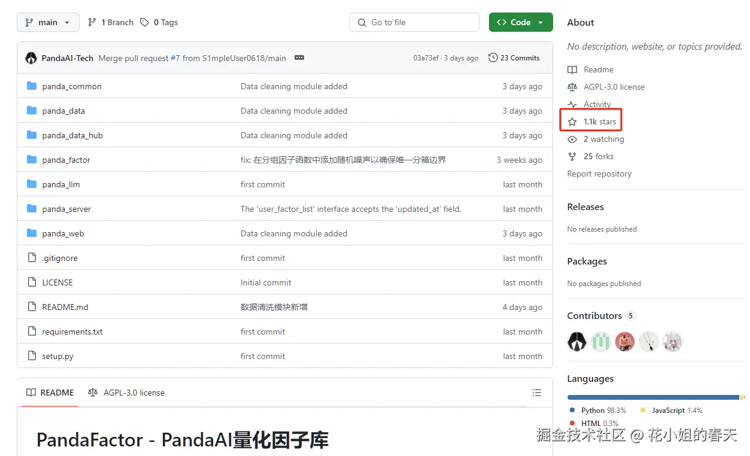Image resolution: width=750 pixels, height=456 pixels.
Task: Click folder icon next to panda_common
Action: (x=32, y=86)
